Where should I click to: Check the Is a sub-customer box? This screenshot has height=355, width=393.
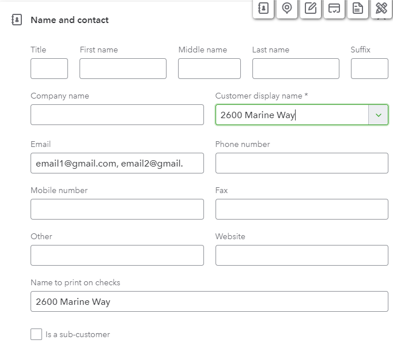click(36, 334)
